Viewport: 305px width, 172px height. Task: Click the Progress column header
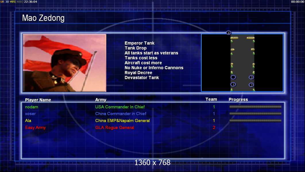point(238,99)
